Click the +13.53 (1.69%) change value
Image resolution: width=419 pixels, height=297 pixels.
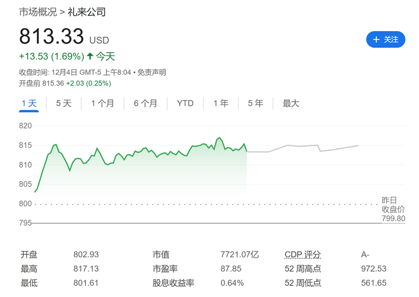tap(51, 56)
